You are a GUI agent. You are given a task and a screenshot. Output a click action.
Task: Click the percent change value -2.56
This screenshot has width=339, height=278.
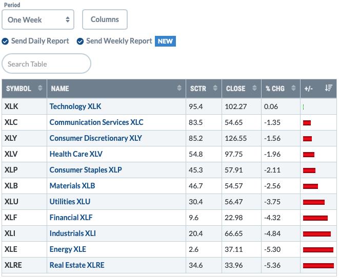[272, 186]
